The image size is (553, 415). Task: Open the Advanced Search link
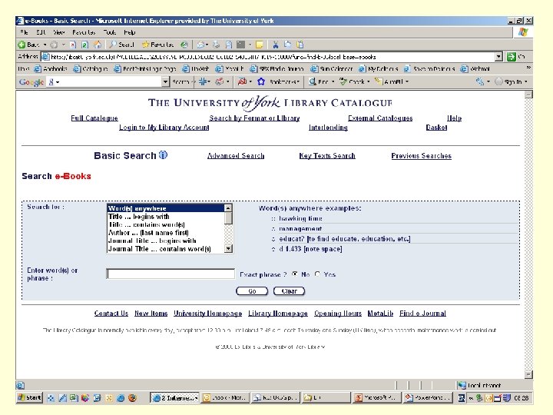tap(236, 155)
